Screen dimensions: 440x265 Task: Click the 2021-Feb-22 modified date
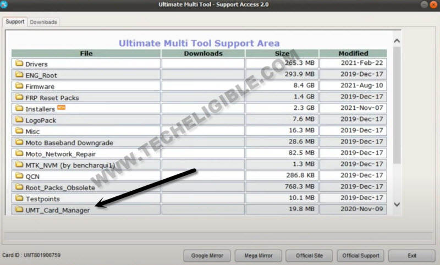pos(362,63)
